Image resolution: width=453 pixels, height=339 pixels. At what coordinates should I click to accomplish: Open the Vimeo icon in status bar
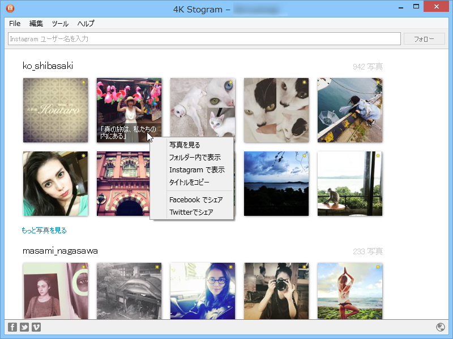[x=36, y=327]
